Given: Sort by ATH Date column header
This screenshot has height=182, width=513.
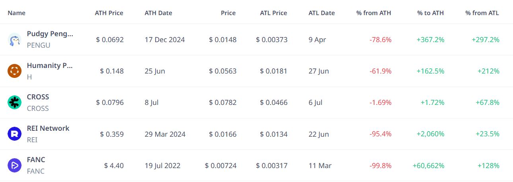Looking at the screenshot, I should [x=158, y=13].
